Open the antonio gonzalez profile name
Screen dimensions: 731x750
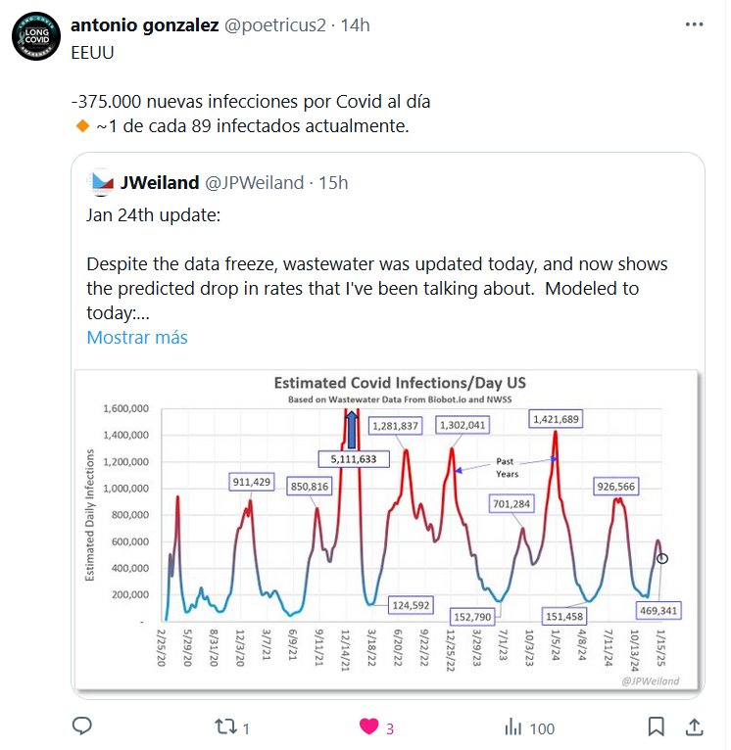pyautogui.click(x=145, y=26)
